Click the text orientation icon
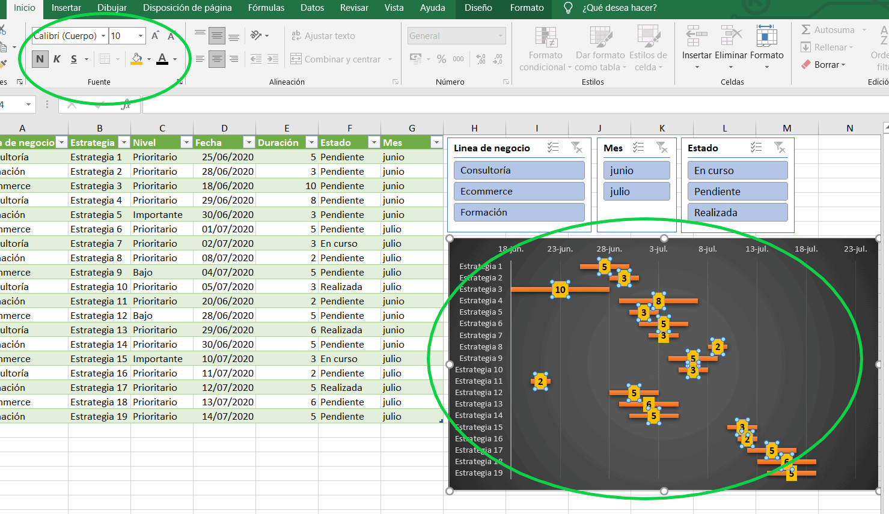Screen dimensions: 889x514 [x=257, y=35]
